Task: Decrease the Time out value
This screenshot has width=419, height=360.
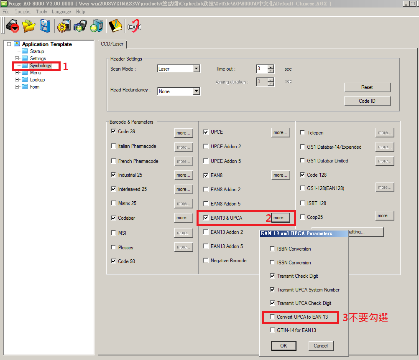Action: click(x=271, y=71)
